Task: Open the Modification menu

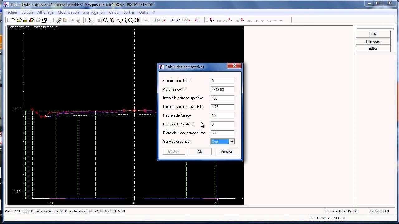Action: (68, 12)
